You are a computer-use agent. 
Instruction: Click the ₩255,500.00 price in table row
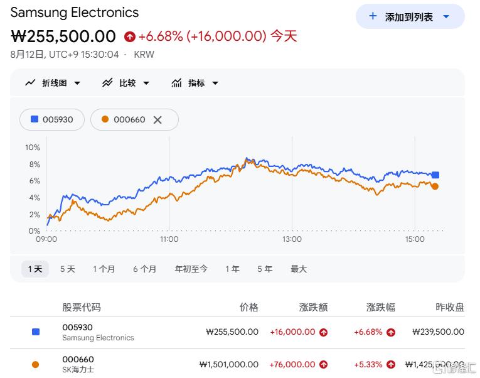pyautogui.click(x=232, y=332)
